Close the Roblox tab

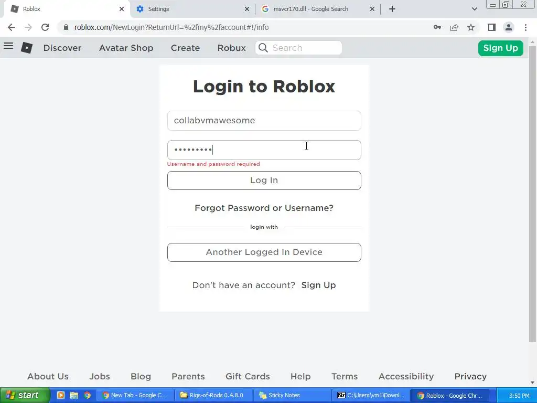[122, 9]
